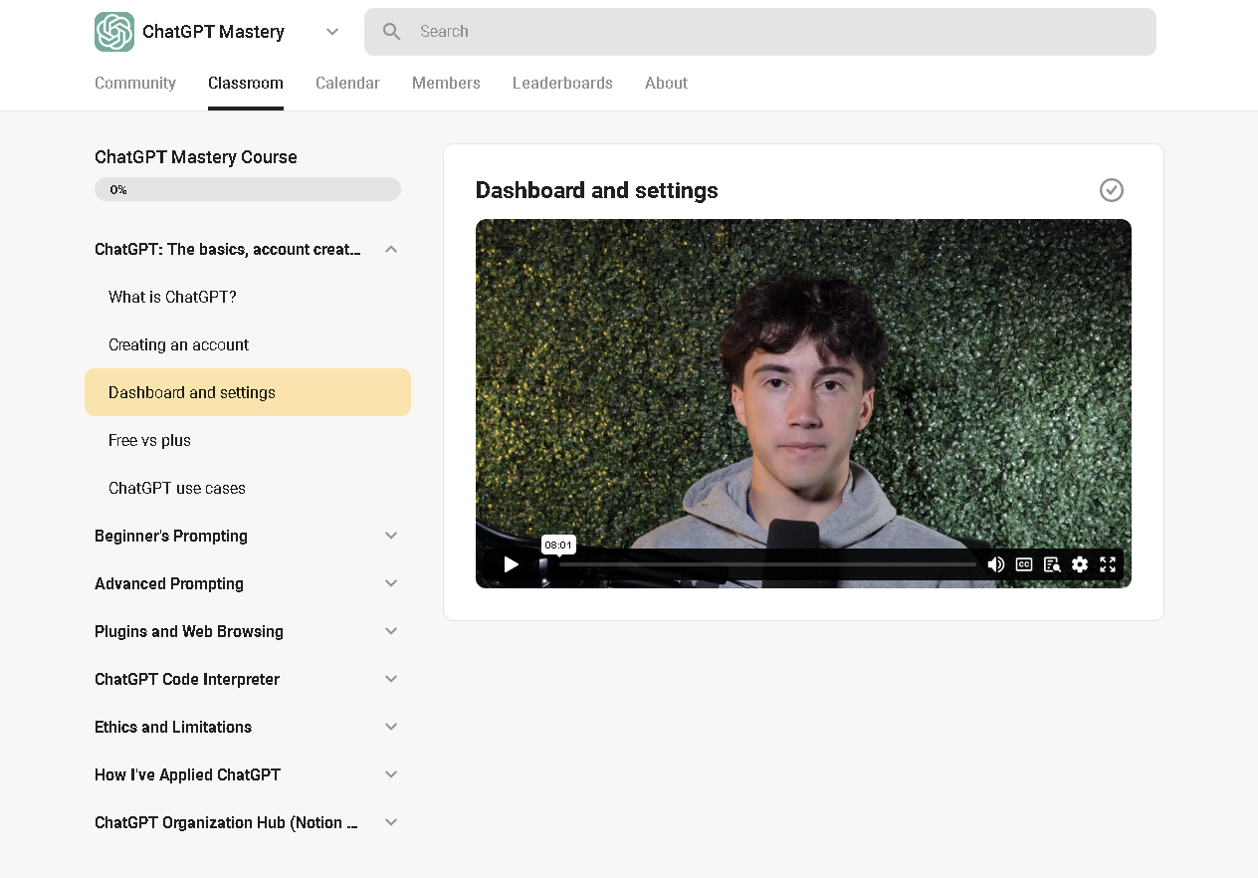This screenshot has width=1258, height=878.
Task: Open the ChatGPT use cases lesson
Action: click(248, 488)
